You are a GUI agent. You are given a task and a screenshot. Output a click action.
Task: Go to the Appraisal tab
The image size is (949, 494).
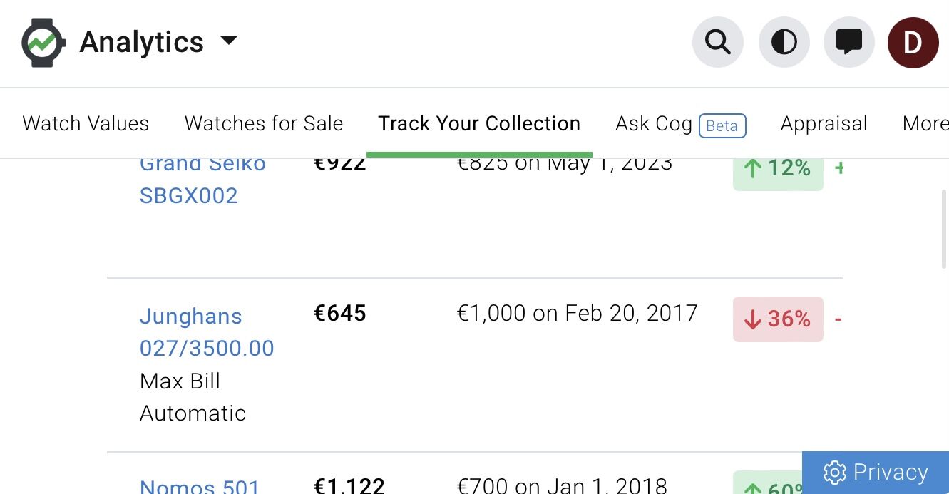pyautogui.click(x=824, y=123)
